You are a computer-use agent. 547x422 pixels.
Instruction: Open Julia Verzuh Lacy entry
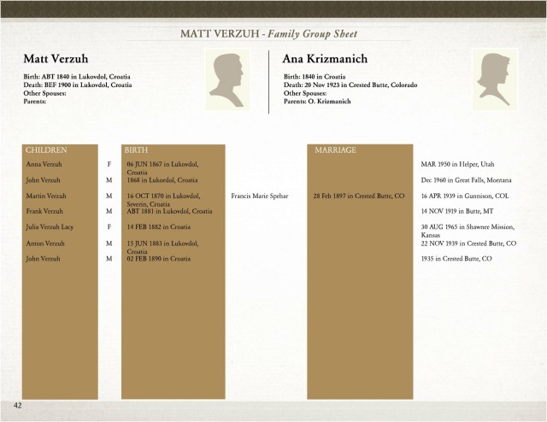click(x=50, y=227)
